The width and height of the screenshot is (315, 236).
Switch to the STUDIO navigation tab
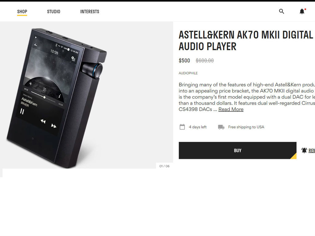coord(54,12)
